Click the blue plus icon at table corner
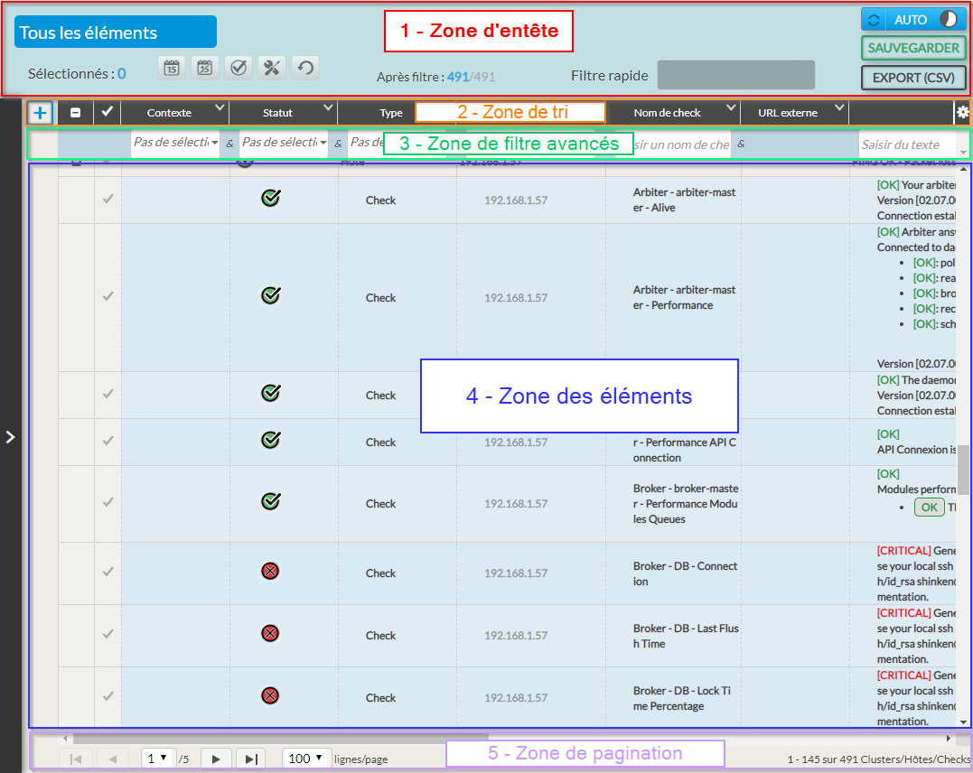Image resolution: width=973 pixels, height=773 pixels. point(40,113)
